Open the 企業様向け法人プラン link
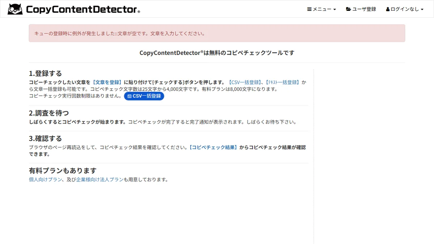This screenshot has width=434, height=244. pyautogui.click(x=100, y=180)
